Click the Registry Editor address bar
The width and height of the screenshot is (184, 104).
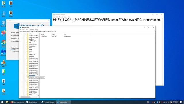[x=87, y=32]
